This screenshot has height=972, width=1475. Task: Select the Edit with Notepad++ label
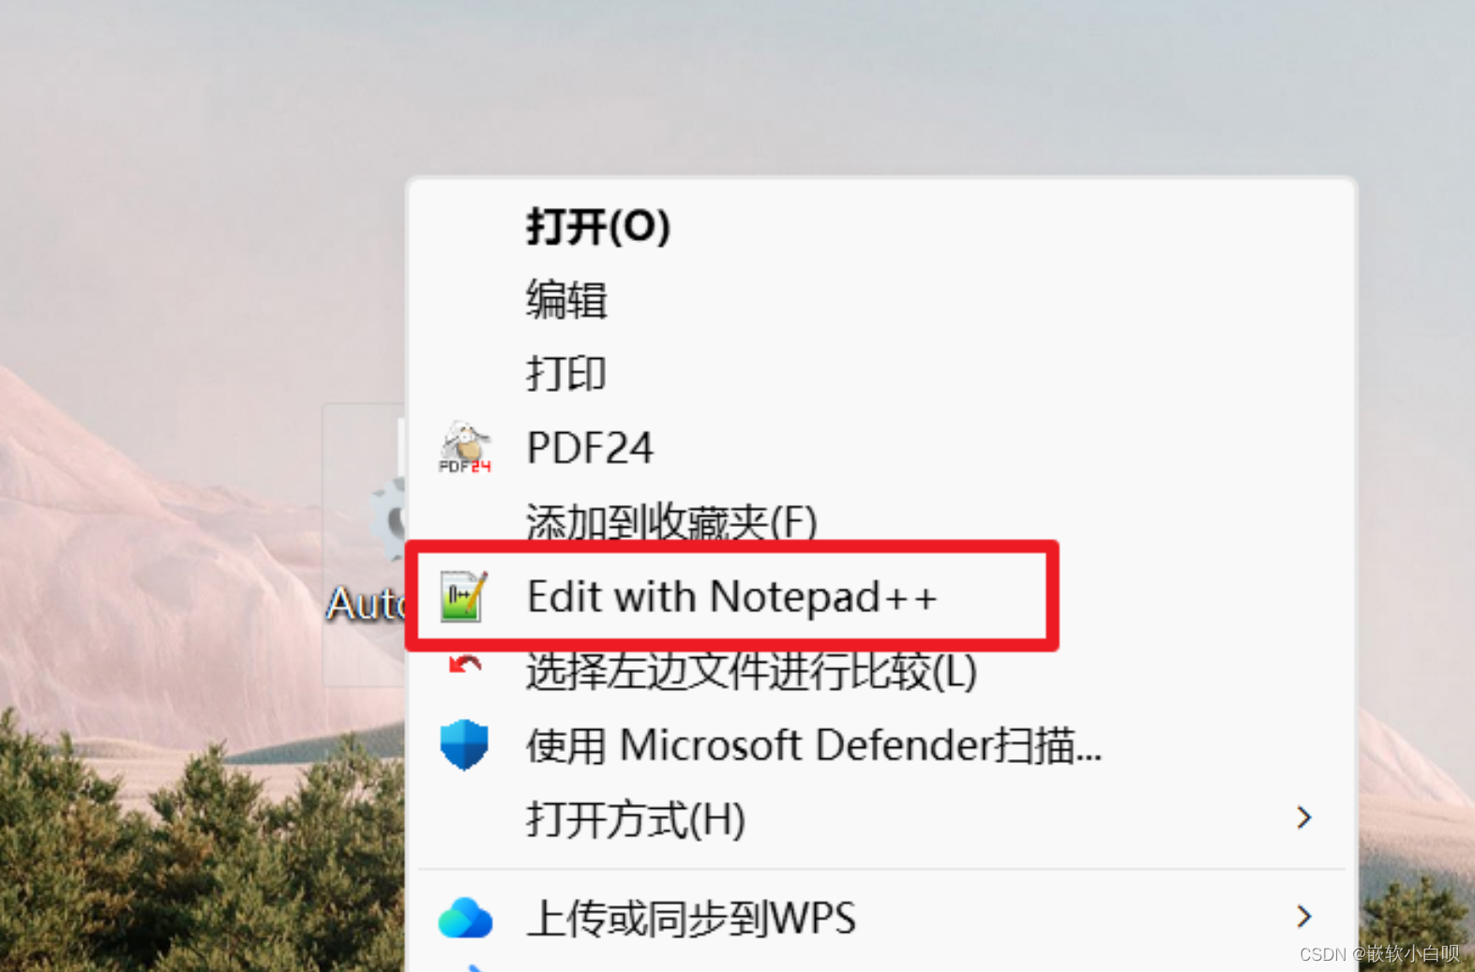731,596
